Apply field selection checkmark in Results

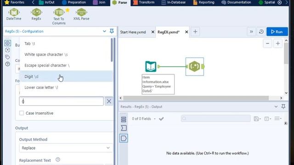click(x=161, y=119)
